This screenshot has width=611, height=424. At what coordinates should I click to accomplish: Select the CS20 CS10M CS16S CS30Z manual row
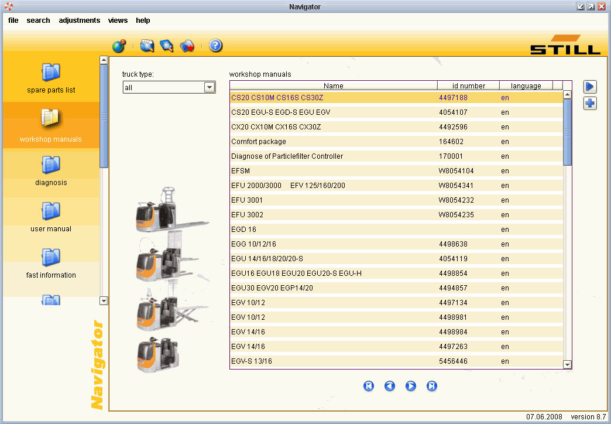pos(396,98)
